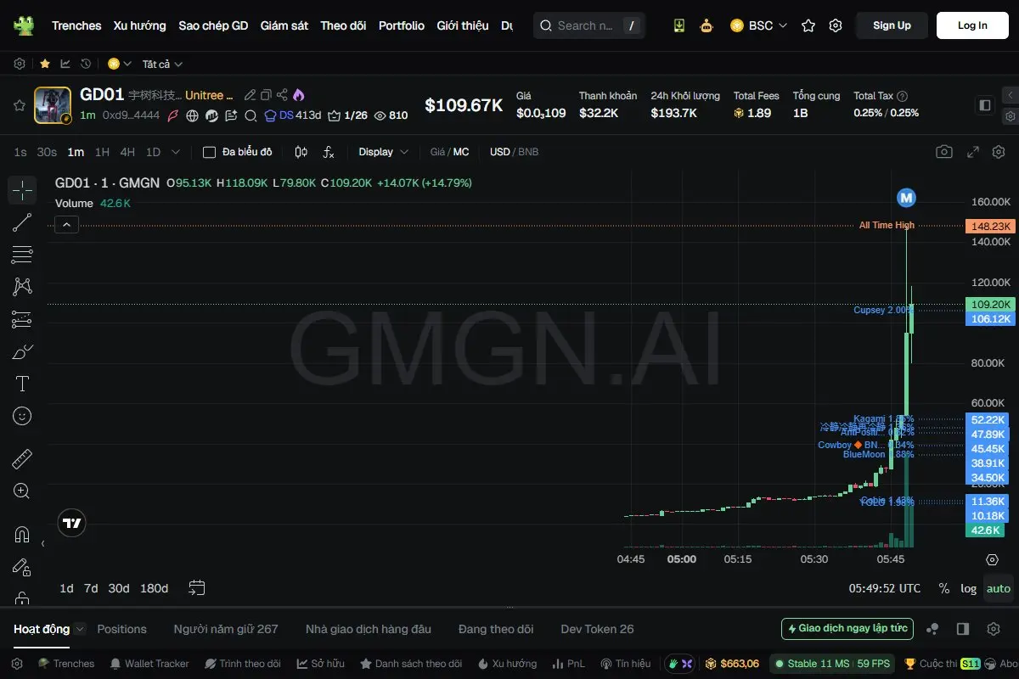Switch chart from Giá to MC
This screenshot has width=1019, height=679.
(x=461, y=152)
